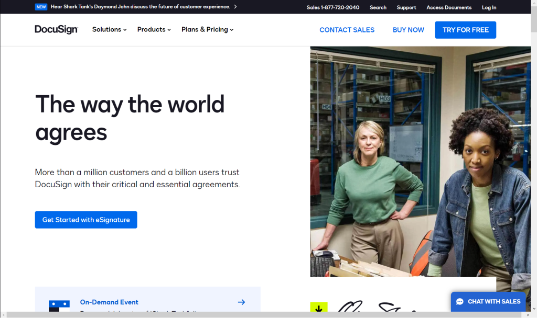Click the chat bubble icon in Chat with Sales
The height and width of the screenshot is (318, 537).
(x=460, y=302)
